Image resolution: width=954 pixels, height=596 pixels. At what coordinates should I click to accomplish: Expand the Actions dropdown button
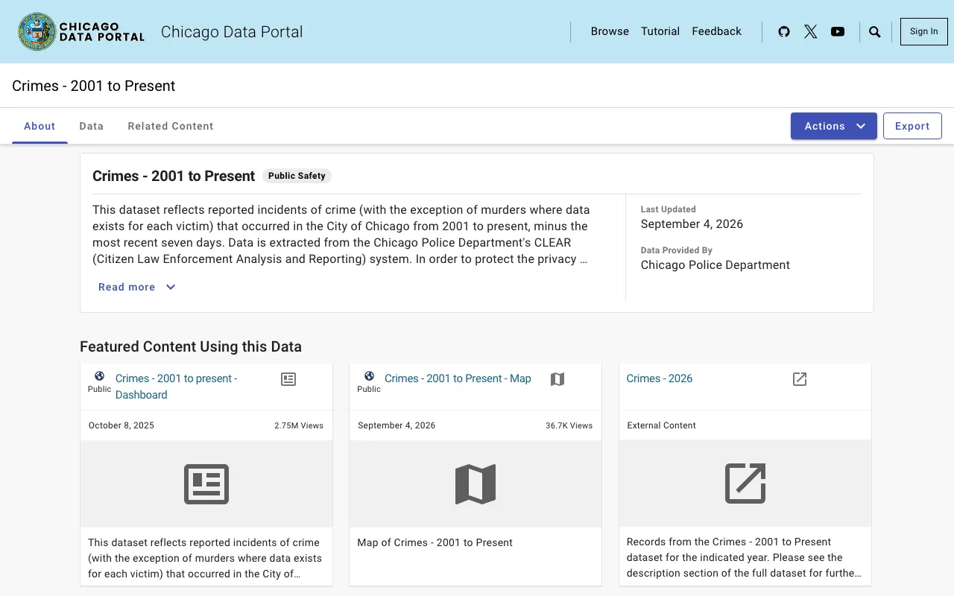pos(834,126)
